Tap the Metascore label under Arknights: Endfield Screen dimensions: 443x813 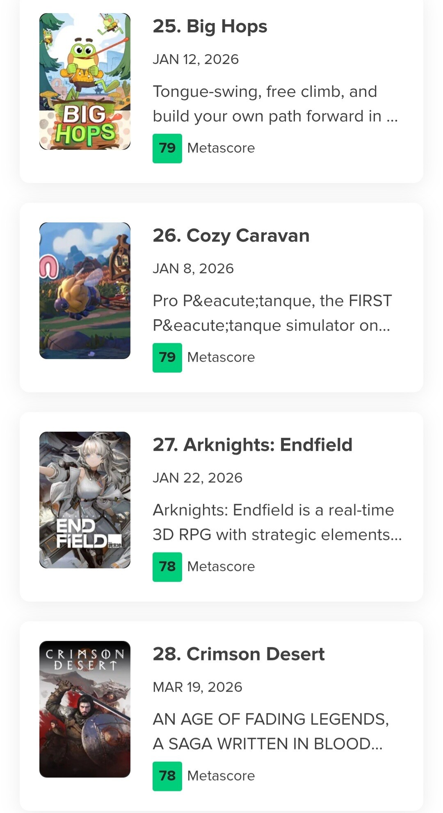pos(221,567)
